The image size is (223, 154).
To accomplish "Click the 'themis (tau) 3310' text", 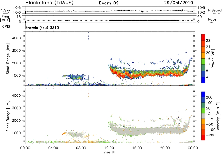I will click(x=43, y=28).
